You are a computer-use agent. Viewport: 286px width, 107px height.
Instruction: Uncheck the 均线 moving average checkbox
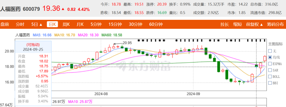pos(270,57)
